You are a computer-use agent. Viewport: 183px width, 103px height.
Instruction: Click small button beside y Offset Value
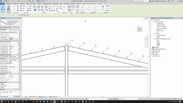pyautogui.click(x=19, y=50)
